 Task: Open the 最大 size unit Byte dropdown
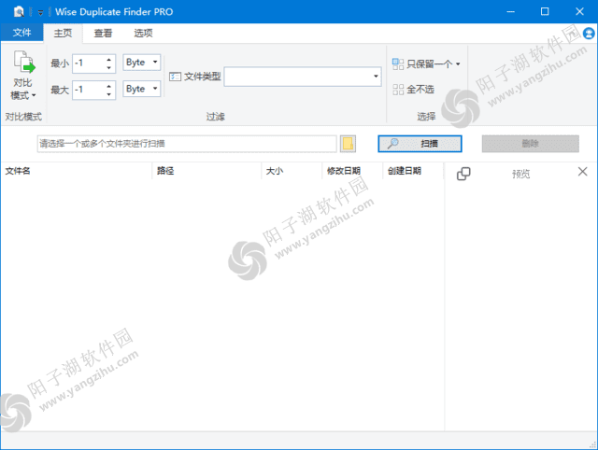pyautogui.click(x=141, y=89)
